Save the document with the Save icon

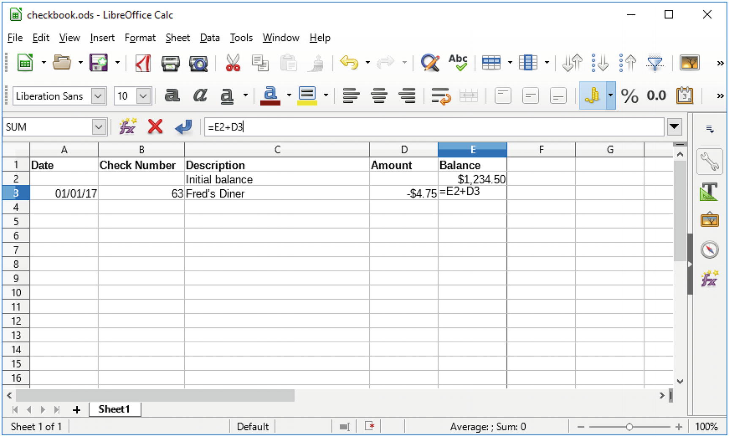98,63
